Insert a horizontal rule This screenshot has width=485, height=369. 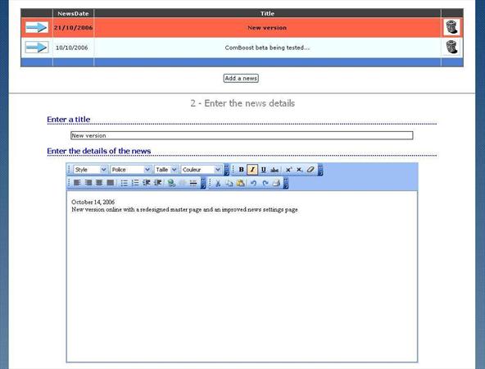(193, 183)
